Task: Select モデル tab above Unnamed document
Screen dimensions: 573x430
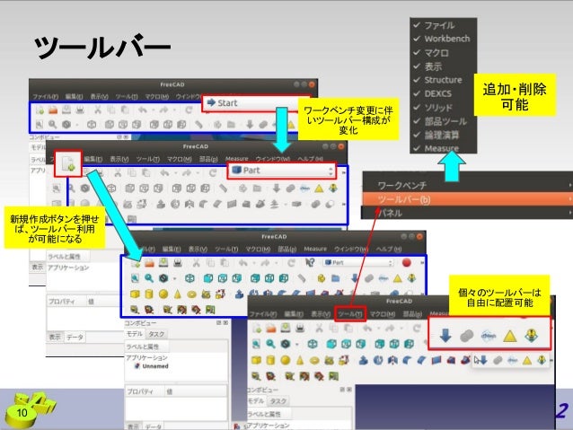Action: (134, 334)
